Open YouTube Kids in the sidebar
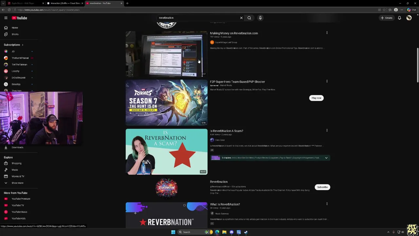The width and height of the screenshot is (419, 236). [19, 218]
